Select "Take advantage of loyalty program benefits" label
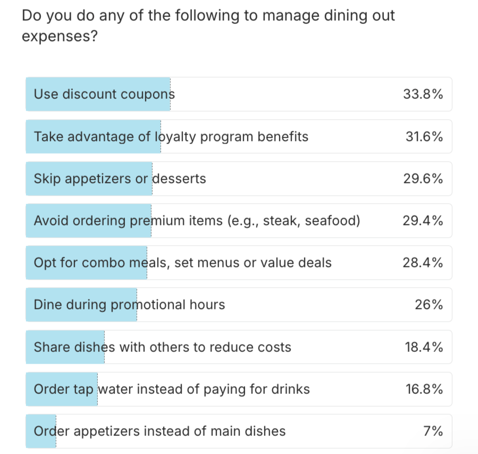The image size is (478, 454). click(171, 137)
